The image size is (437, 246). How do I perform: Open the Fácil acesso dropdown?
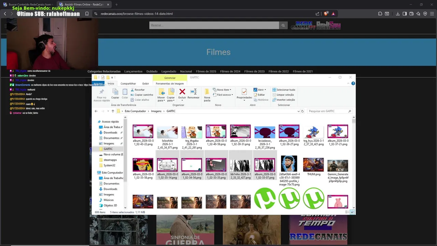(223, 95)
